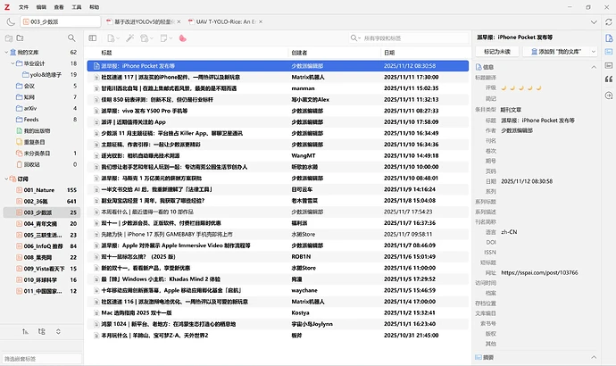Open the sspai.com/post/103766 URL
Image resolution: width=616 pixels, height=366 pixels.
click(539, 272)
